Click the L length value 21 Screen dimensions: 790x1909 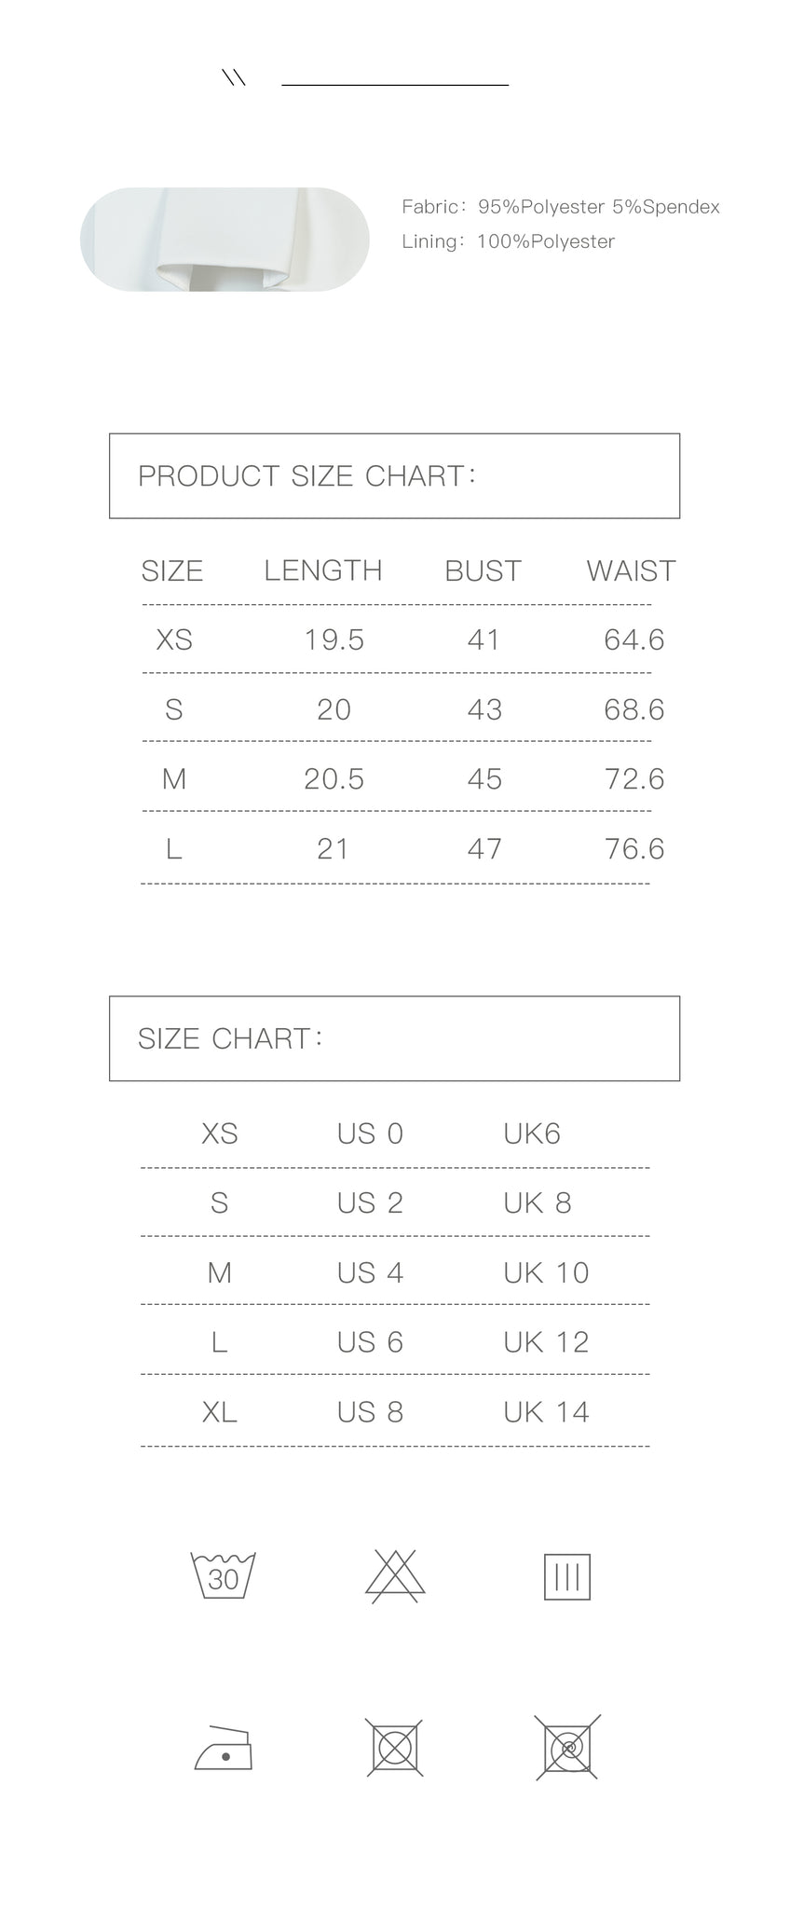[x=333, y=848]
